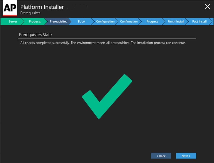Go to the Server step

tap(13, 22)
